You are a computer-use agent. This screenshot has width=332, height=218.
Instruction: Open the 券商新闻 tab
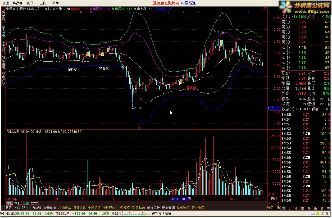168,208
